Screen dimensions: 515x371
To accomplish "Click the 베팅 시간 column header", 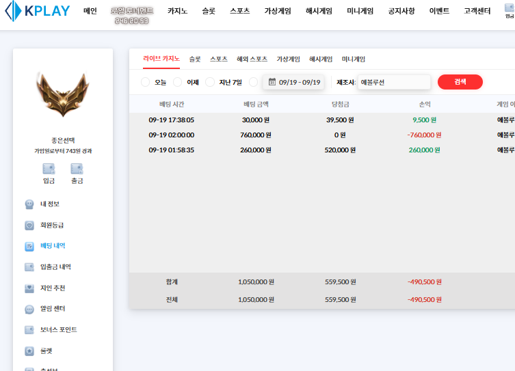I will coord(172,104).
